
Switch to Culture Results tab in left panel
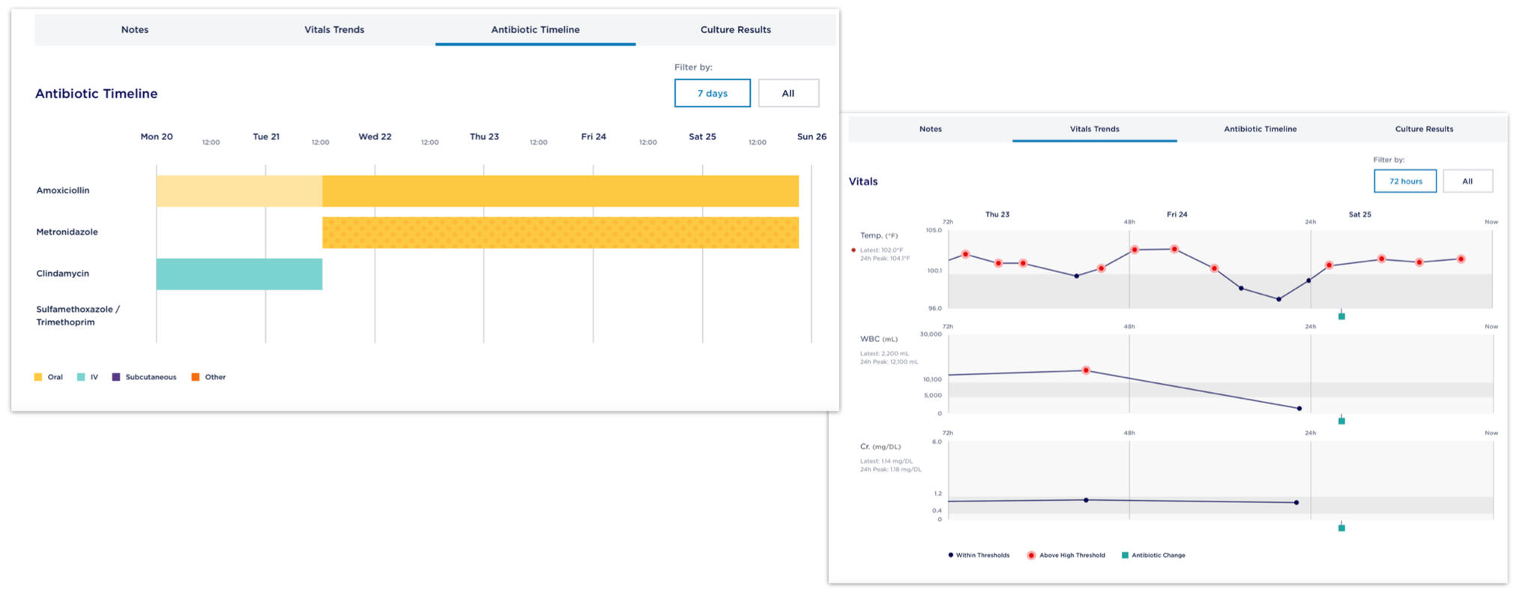point(735,30)
